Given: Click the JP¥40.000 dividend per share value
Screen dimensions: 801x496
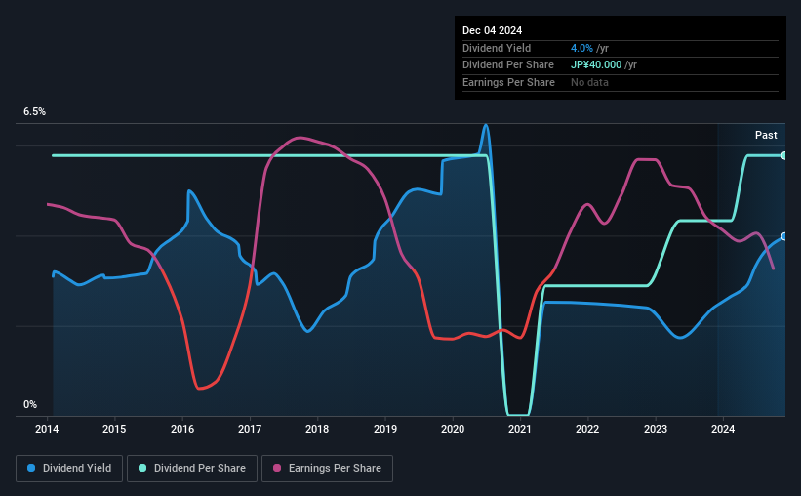Looking at the screenshot, I should 596,65.
